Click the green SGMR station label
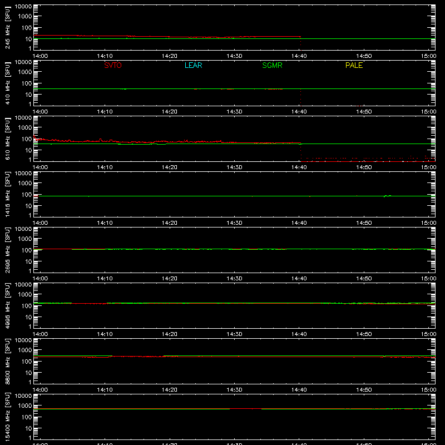445x445 pixels. pos(272,65)
